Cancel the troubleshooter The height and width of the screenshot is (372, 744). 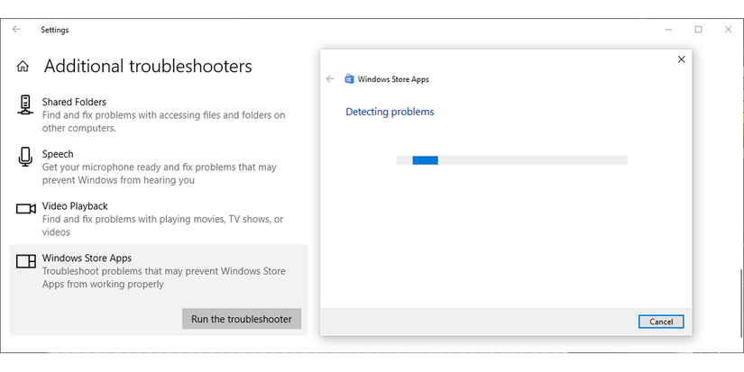[x=660, y=322]
